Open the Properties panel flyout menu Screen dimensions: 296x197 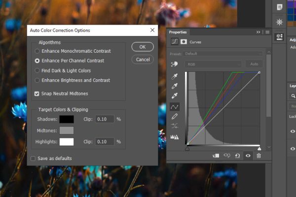point(267,32)
